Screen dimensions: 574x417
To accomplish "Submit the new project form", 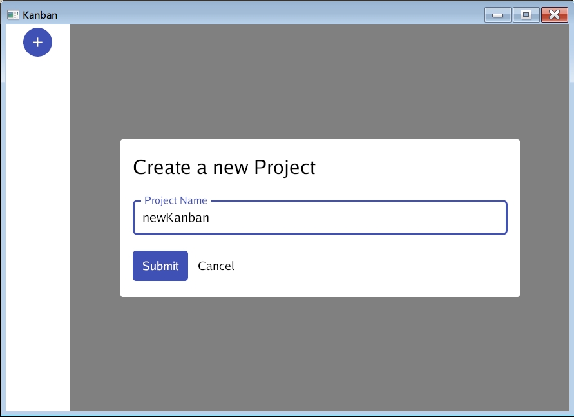I will (160, 266).
